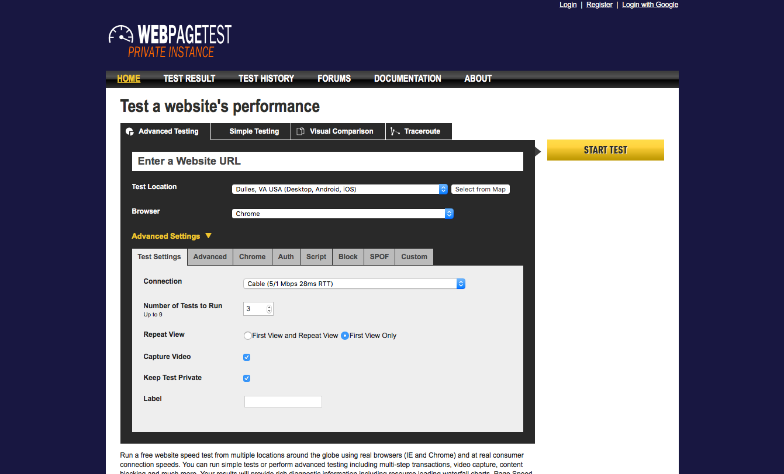Switch to the Simple Testing tab
The image size is (784, 474).
point(251,131)
